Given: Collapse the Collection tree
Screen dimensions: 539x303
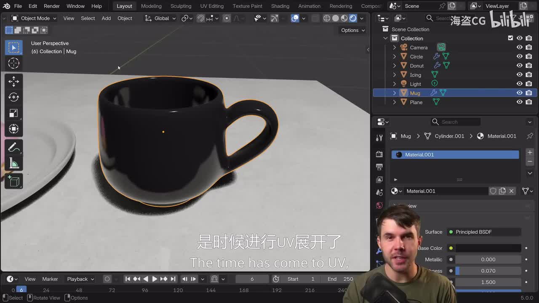Looking at the screenshot, I should click(x=385, y=38).
